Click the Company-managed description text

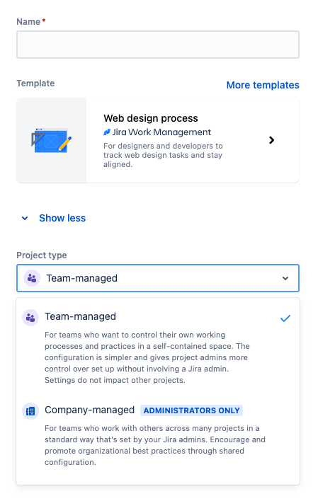(155, 445)
